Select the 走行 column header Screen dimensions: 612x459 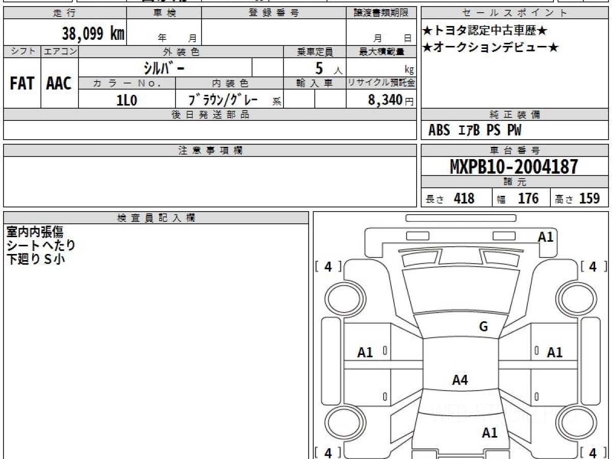coord(64,13)
